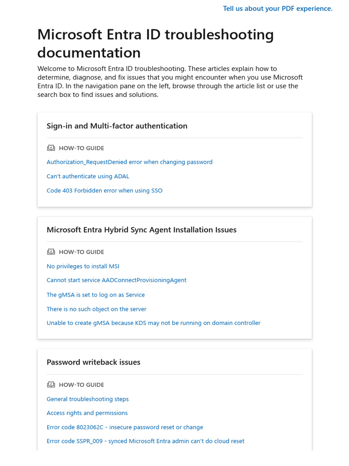Open the Authorization_RequestDenied error when changing password article
This screenshot has width=349, height=466.
coord(130,162)
